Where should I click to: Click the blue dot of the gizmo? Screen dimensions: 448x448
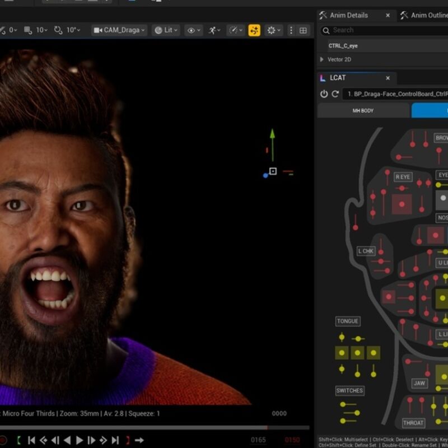tap(265, 175)
